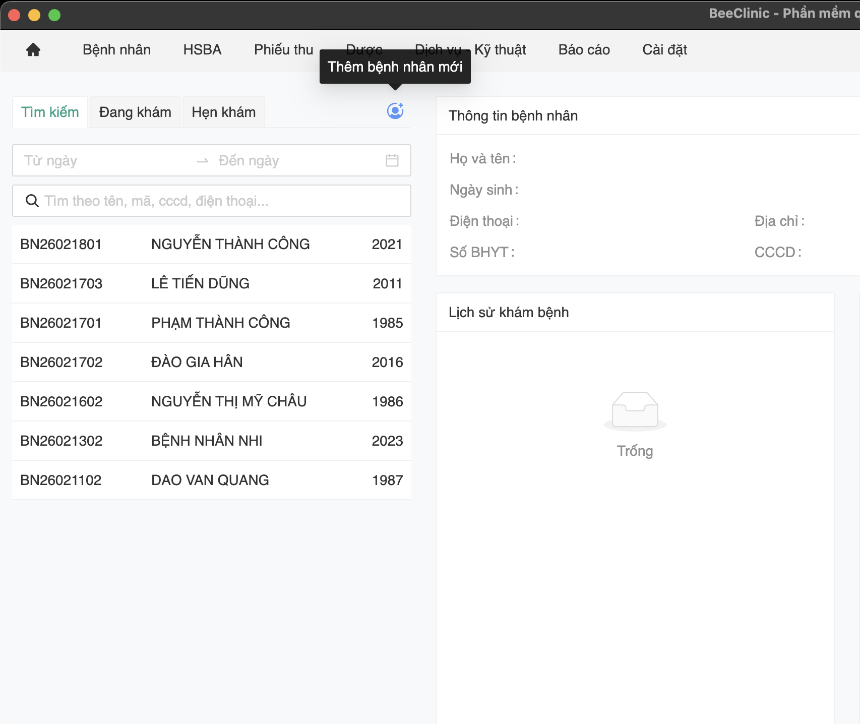Click the yellow macOS minimize button
Image resolution: width=860 pixels, height=724 pixels.
(34, 15)
